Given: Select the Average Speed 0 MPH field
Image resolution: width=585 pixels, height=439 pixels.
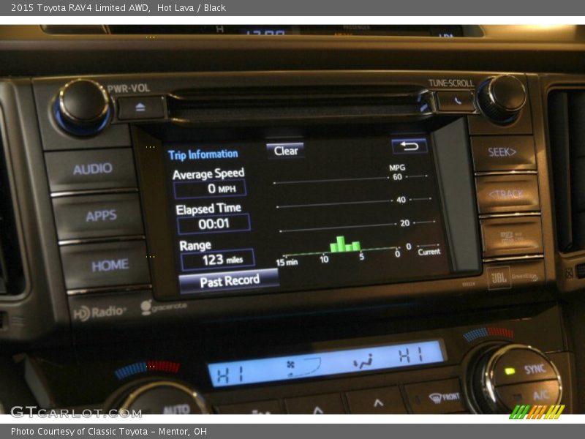Looking at the screenshot, I should (210, 189).
